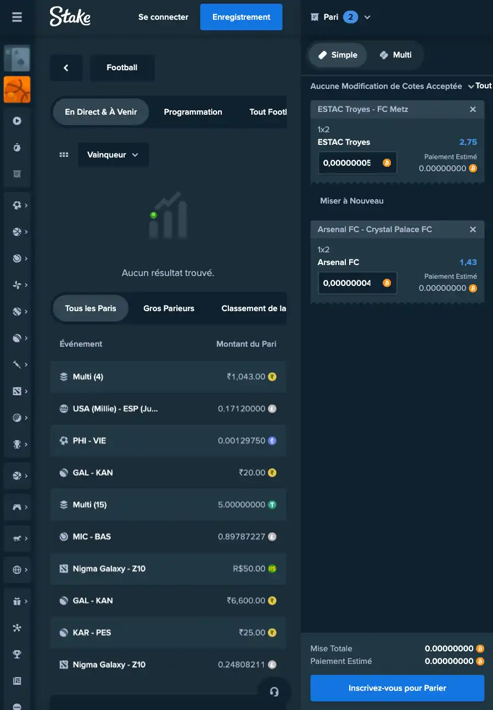Expand the Pari dropdown chevron
493x710 pixels.
pyautogui.click(x=367, y=18)
